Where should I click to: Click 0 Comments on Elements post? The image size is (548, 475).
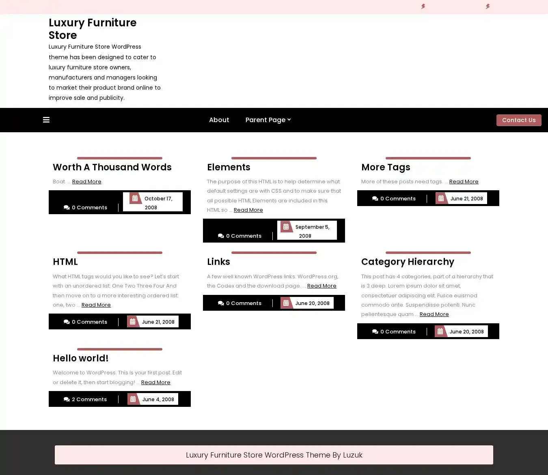click(244, 236)
